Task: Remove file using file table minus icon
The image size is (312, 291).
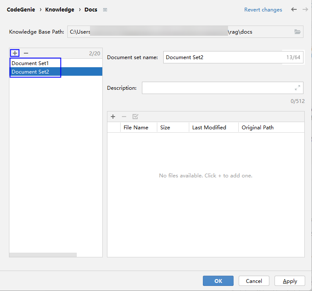Action: pos(124,117)
